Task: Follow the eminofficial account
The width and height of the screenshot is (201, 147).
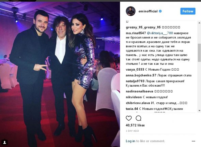Action: (x=188, y=11)
